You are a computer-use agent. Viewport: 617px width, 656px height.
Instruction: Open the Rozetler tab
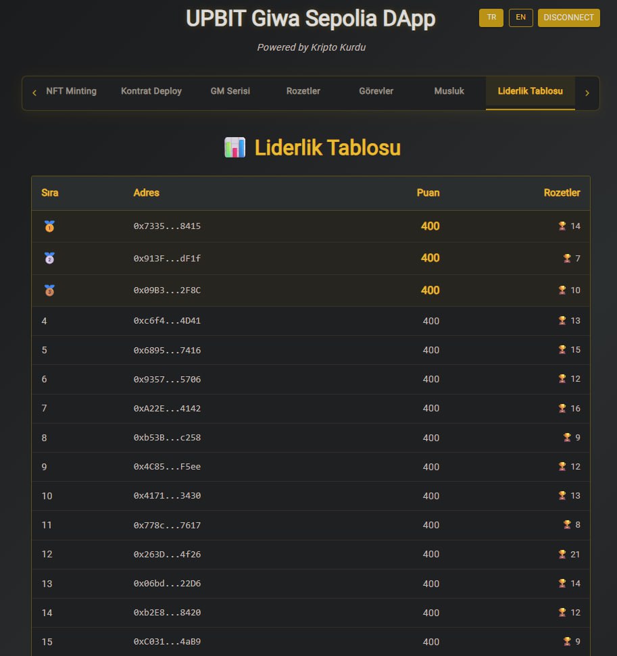(303, 91)
